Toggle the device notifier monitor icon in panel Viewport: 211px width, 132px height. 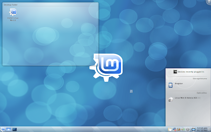coord(194,129)
